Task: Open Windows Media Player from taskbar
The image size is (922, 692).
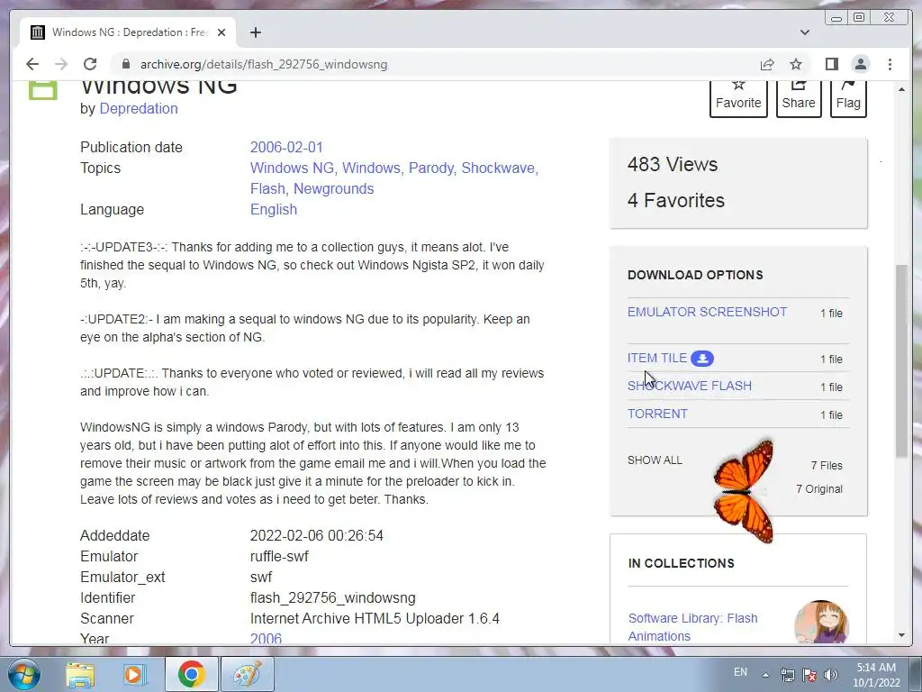Action: (135, 674)
